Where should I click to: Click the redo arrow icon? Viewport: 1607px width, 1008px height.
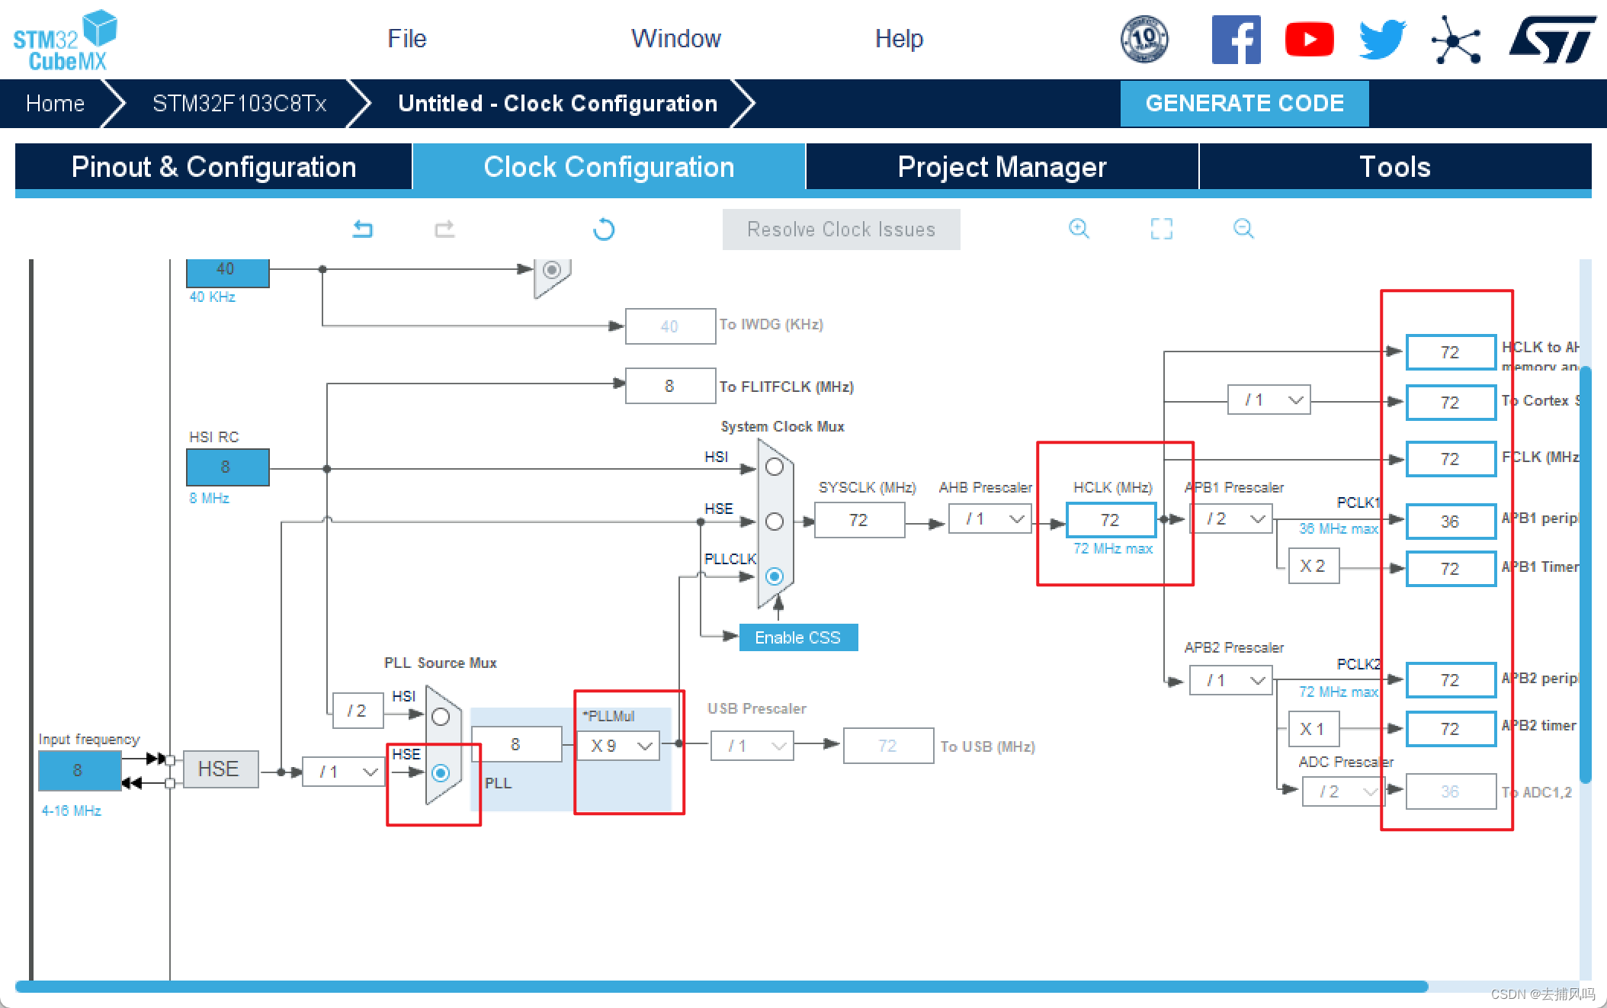[x=444, y=229]
